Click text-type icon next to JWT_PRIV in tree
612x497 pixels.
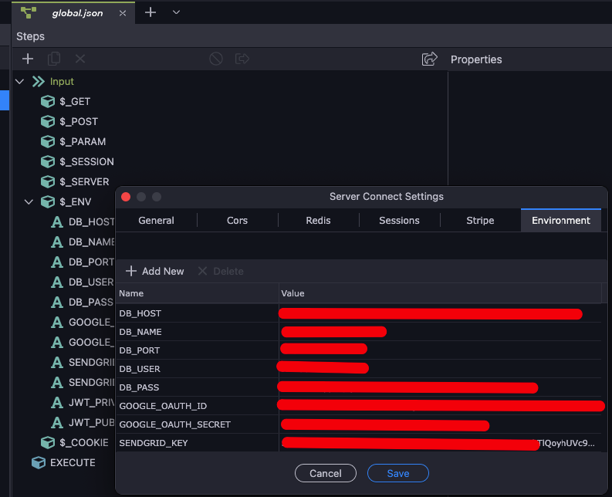coord(57,403)
